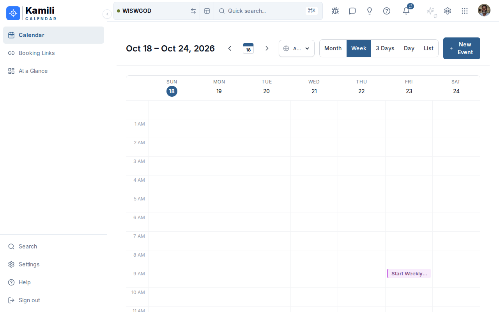Select Sunday 18 in the week header
The width and height of the screenshot is (499, 312).
coord(172,91)
